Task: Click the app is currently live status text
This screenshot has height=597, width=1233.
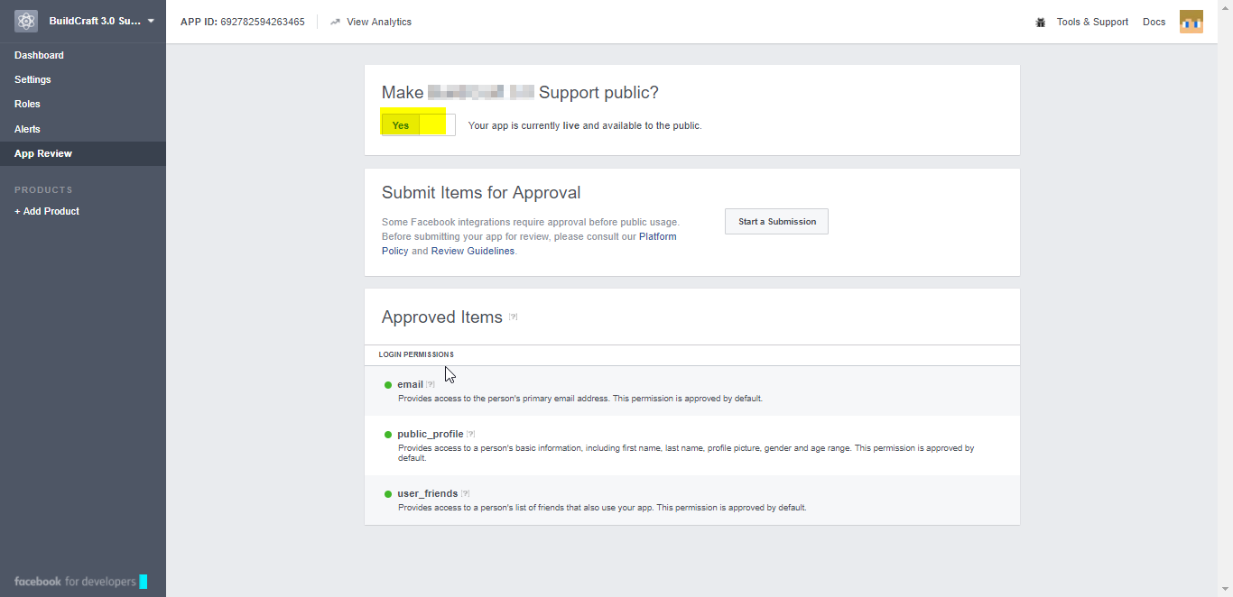Action: (585, 125)
